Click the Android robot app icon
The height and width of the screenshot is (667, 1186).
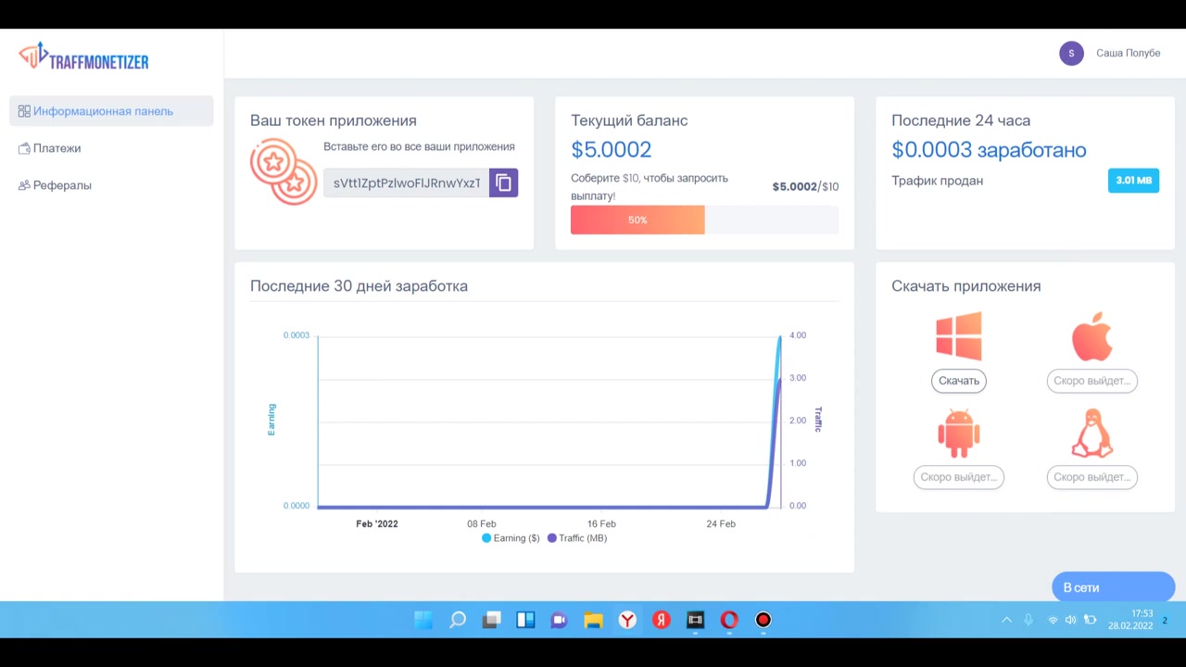958,433
